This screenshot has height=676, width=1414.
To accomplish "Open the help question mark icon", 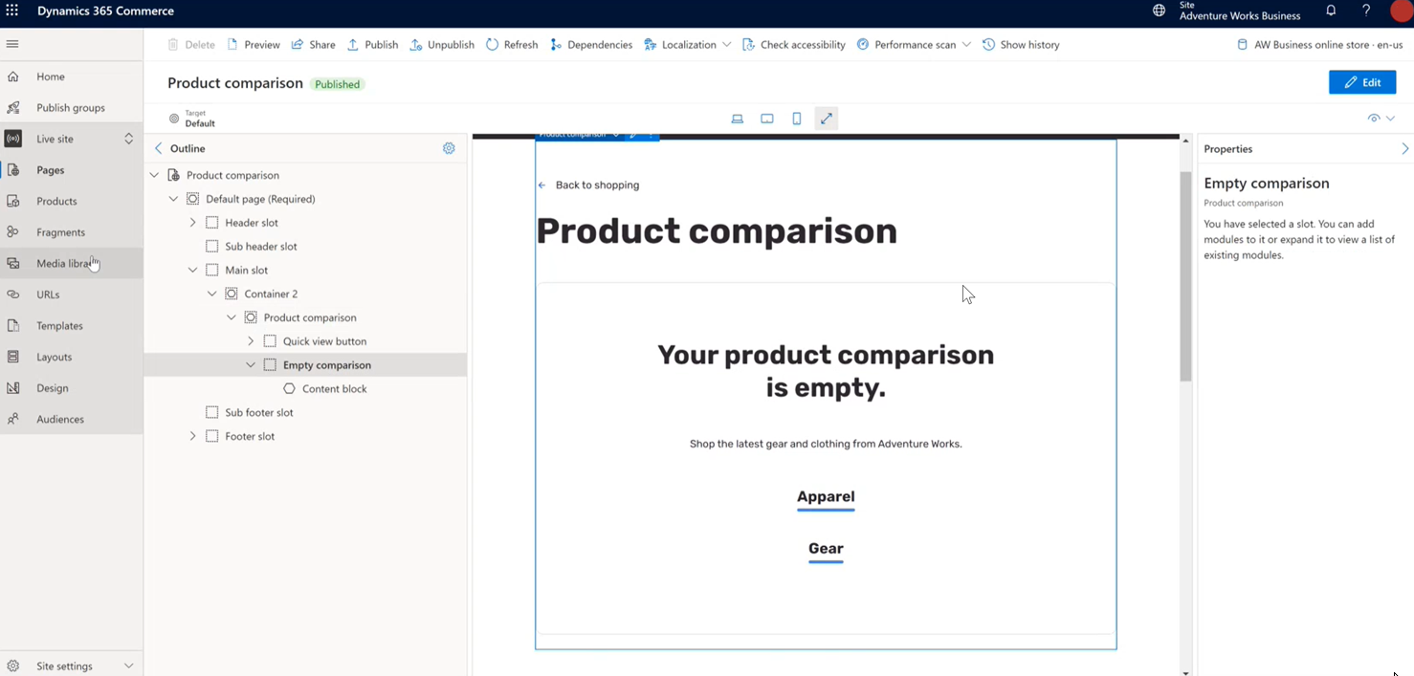I will [1366, 11].
